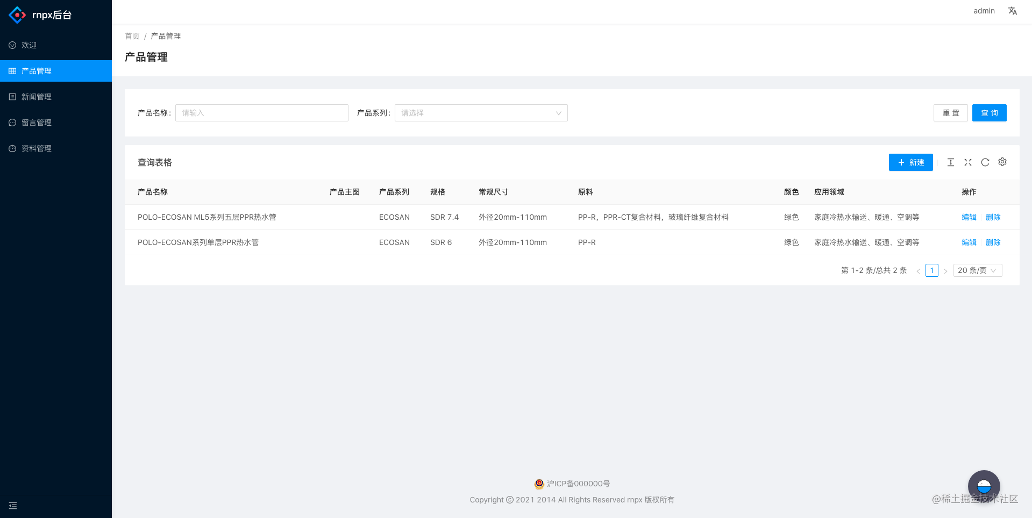This screenshot has height=518, width=1032.
Task: Open the 20 条/页 page size dropdown
Action: (x=978, y=270)
